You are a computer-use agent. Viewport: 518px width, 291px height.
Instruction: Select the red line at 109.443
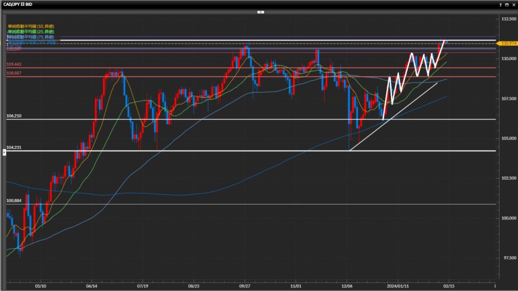(x=202, y=68)
